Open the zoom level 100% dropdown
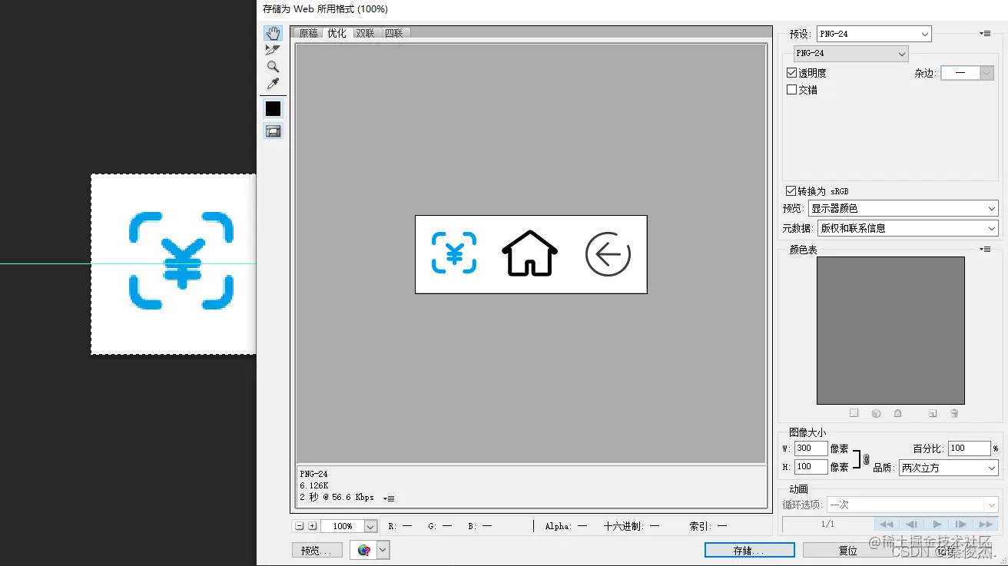The width and height of the screenshot is (1008, 566). [x=370, y=526]
